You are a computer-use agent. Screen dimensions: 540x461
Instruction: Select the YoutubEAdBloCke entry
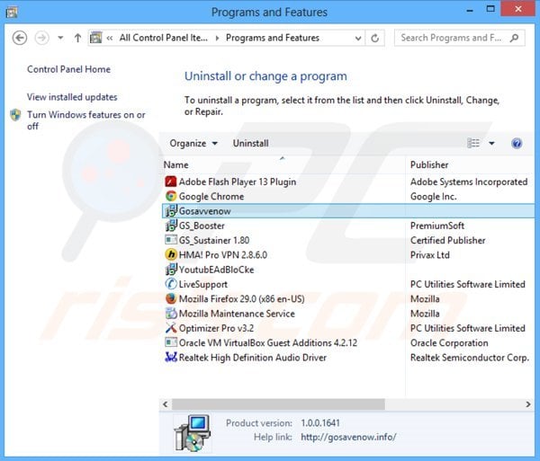(x=216, y=270)
